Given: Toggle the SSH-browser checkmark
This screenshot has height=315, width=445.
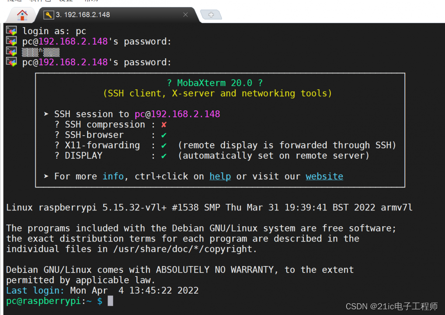Looking at the screenshot, I should click(165, 135).
